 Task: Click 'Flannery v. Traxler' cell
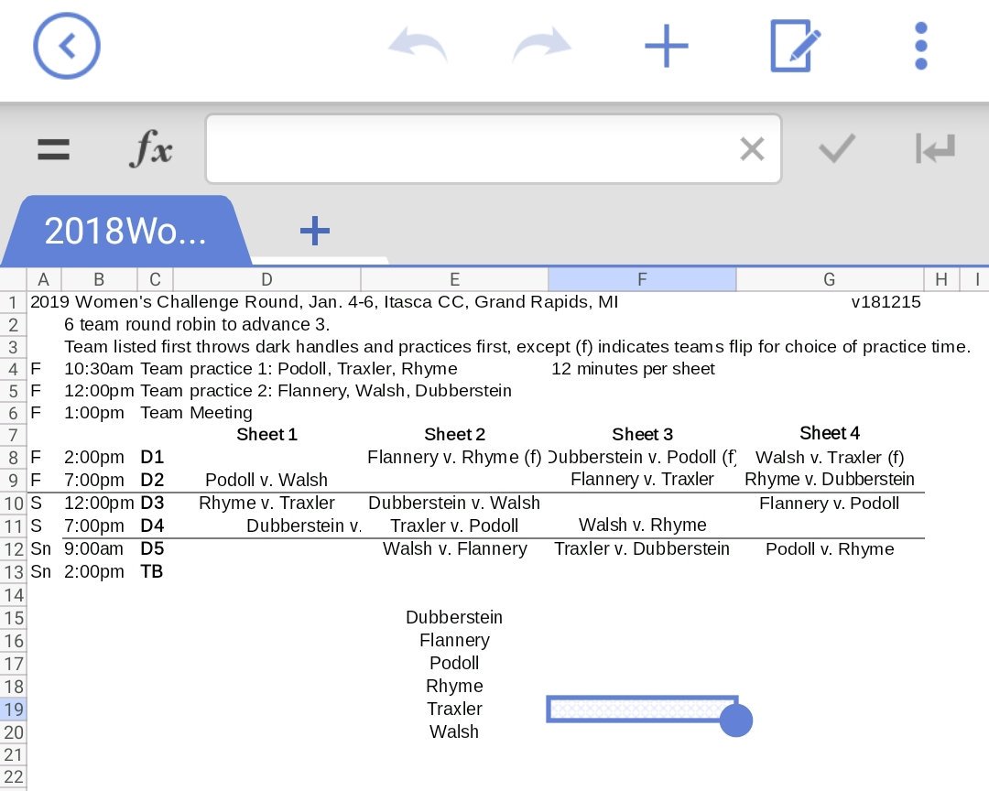coord(642,480)
